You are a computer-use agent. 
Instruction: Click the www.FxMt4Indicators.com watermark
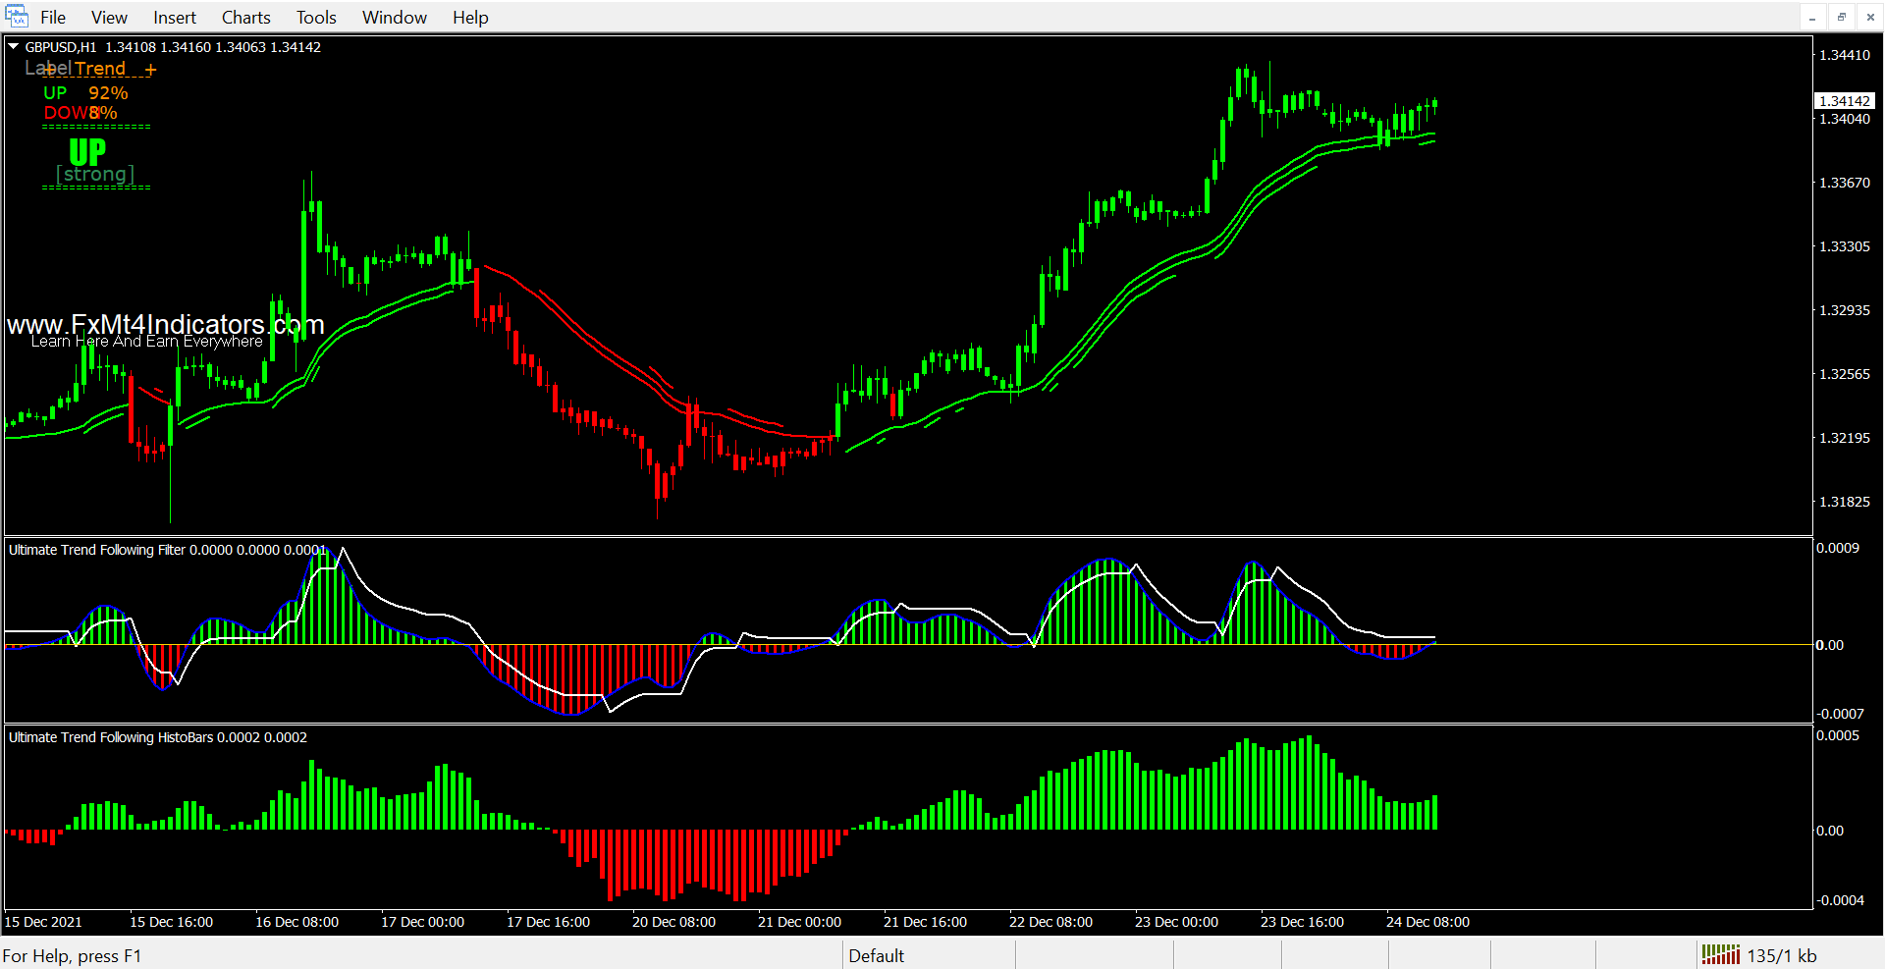165,325
